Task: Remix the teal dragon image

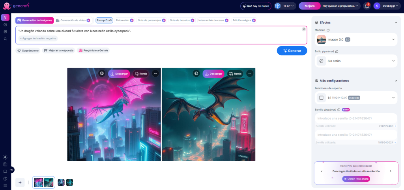Action: tap(235, 74)
